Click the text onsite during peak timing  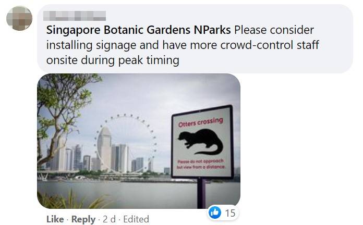tap(113, 60)
